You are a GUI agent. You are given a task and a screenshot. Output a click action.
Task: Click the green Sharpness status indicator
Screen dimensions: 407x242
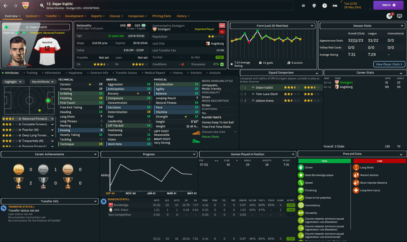click(222, 64)
